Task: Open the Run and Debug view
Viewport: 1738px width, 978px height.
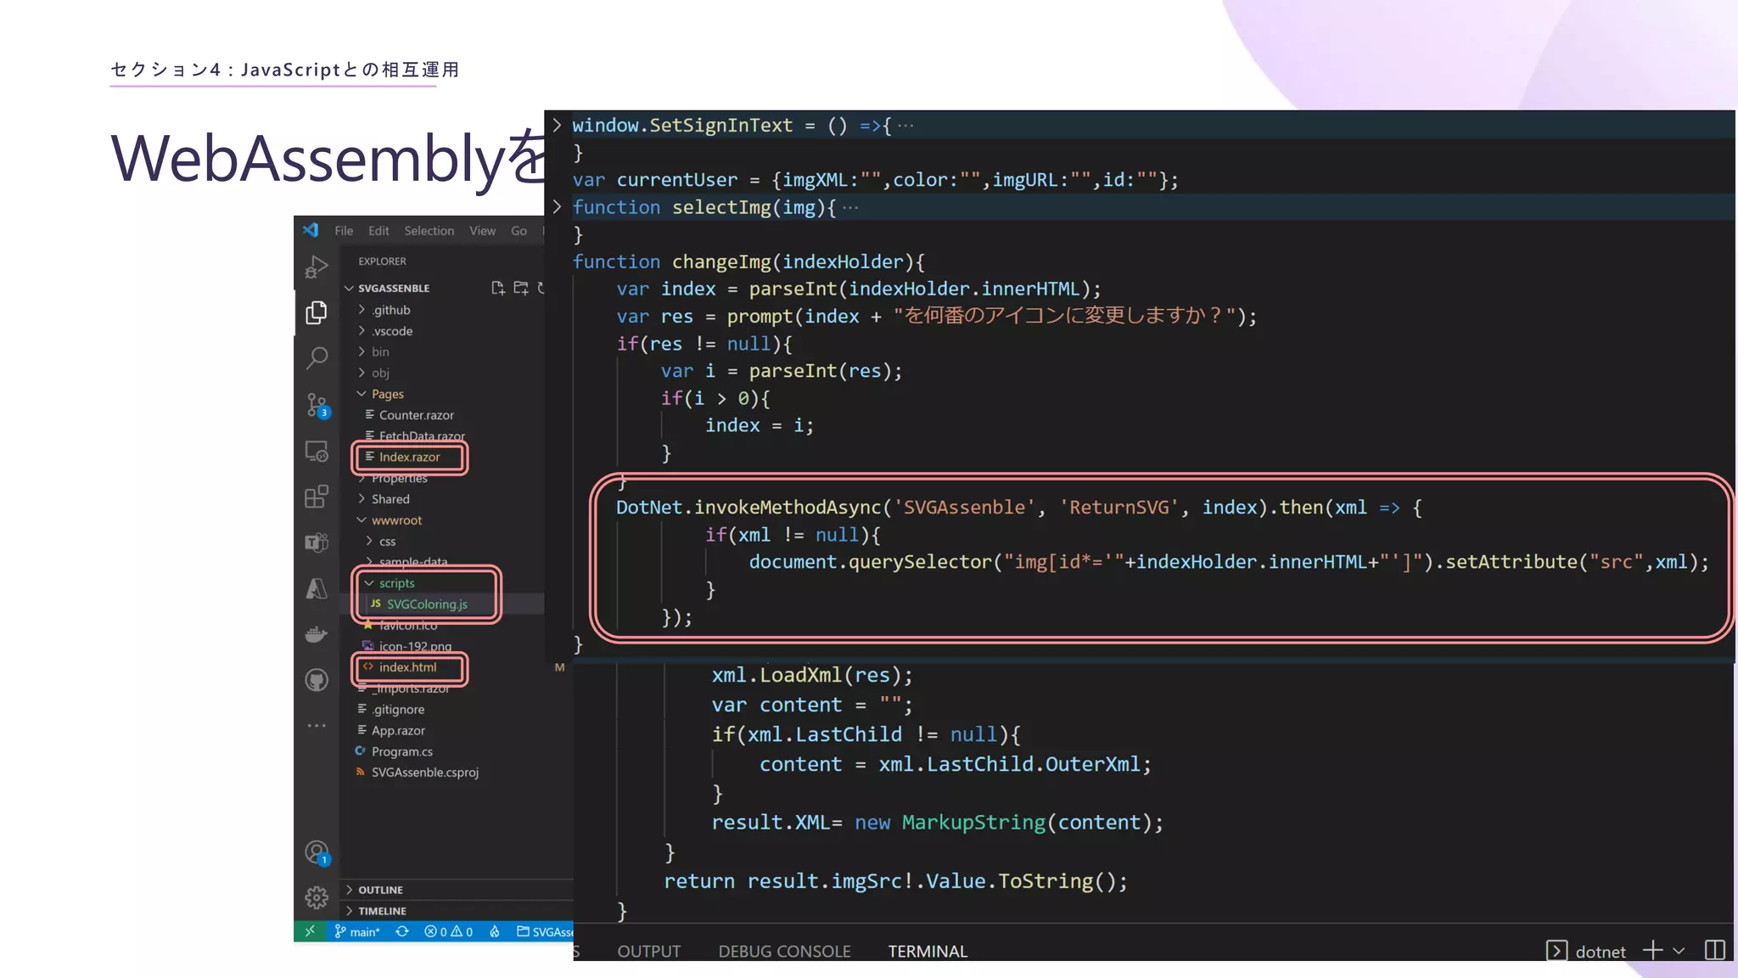Action: pos(316,267)
